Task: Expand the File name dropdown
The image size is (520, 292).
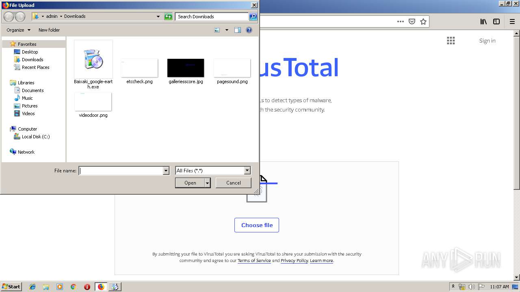Action: tap(166, 171)
